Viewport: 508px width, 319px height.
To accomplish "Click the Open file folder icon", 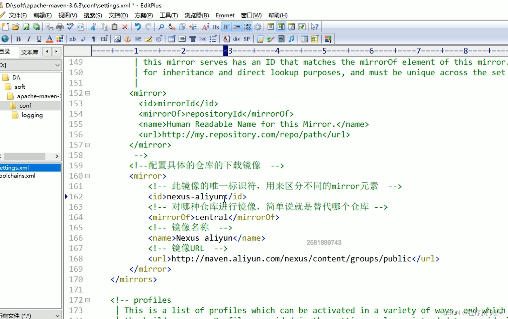I will (15, 27).
